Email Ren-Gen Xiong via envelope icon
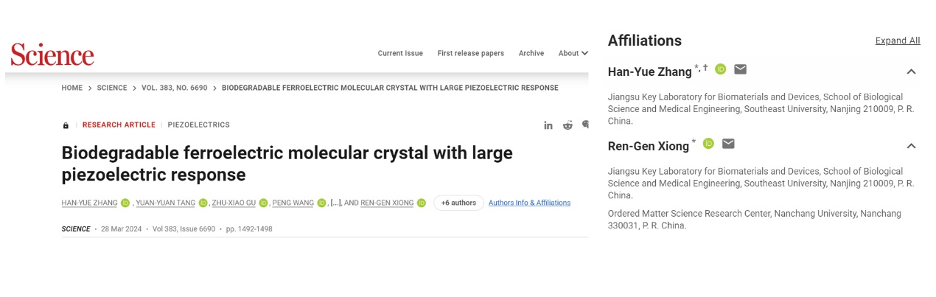The height and width of the screenshot is (297, 936). click(728, 143)
